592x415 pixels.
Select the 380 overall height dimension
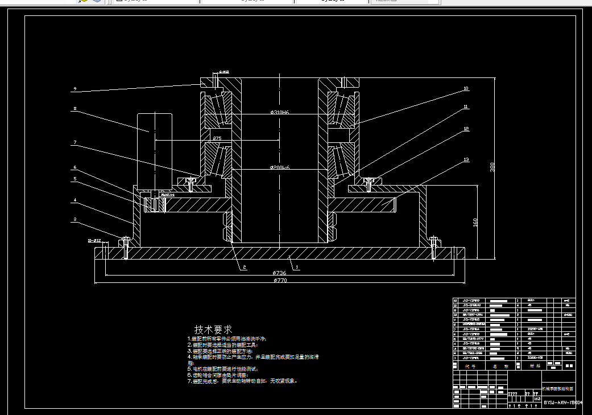click(492, 167)
